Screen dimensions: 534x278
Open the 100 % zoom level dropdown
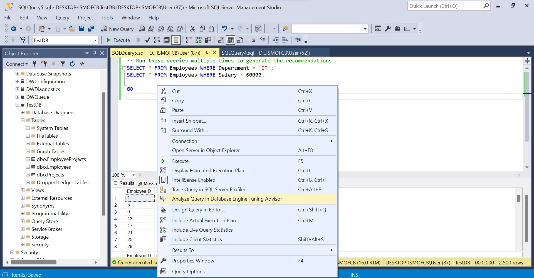133,175
